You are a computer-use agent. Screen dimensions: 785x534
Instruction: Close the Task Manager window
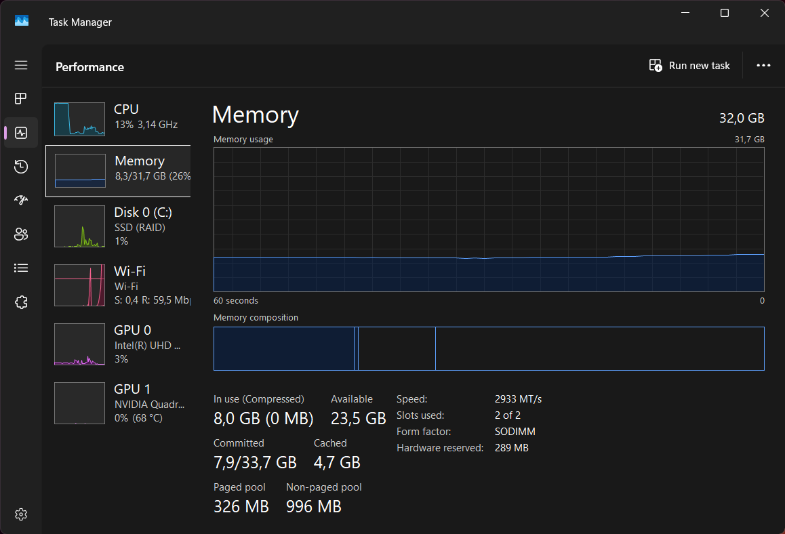click(x=764, y=13)
